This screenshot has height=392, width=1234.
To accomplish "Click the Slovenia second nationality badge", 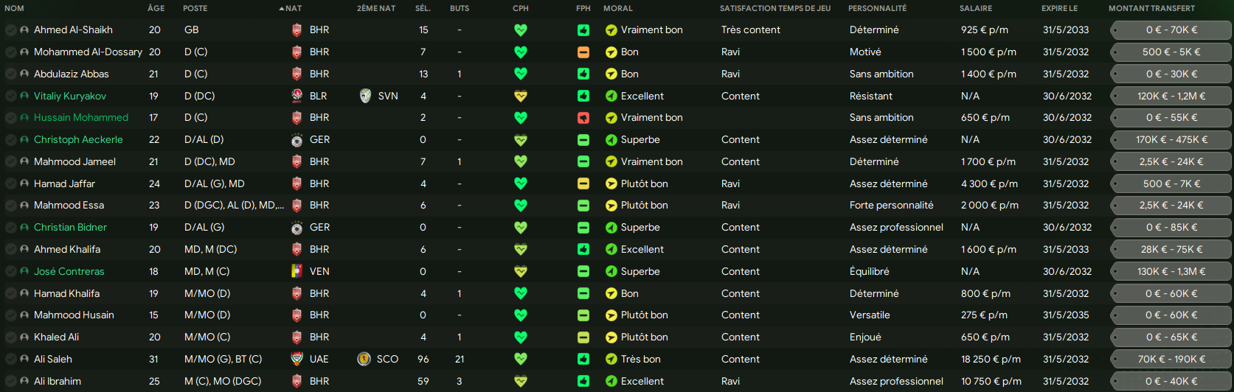I will pos(365,96).
